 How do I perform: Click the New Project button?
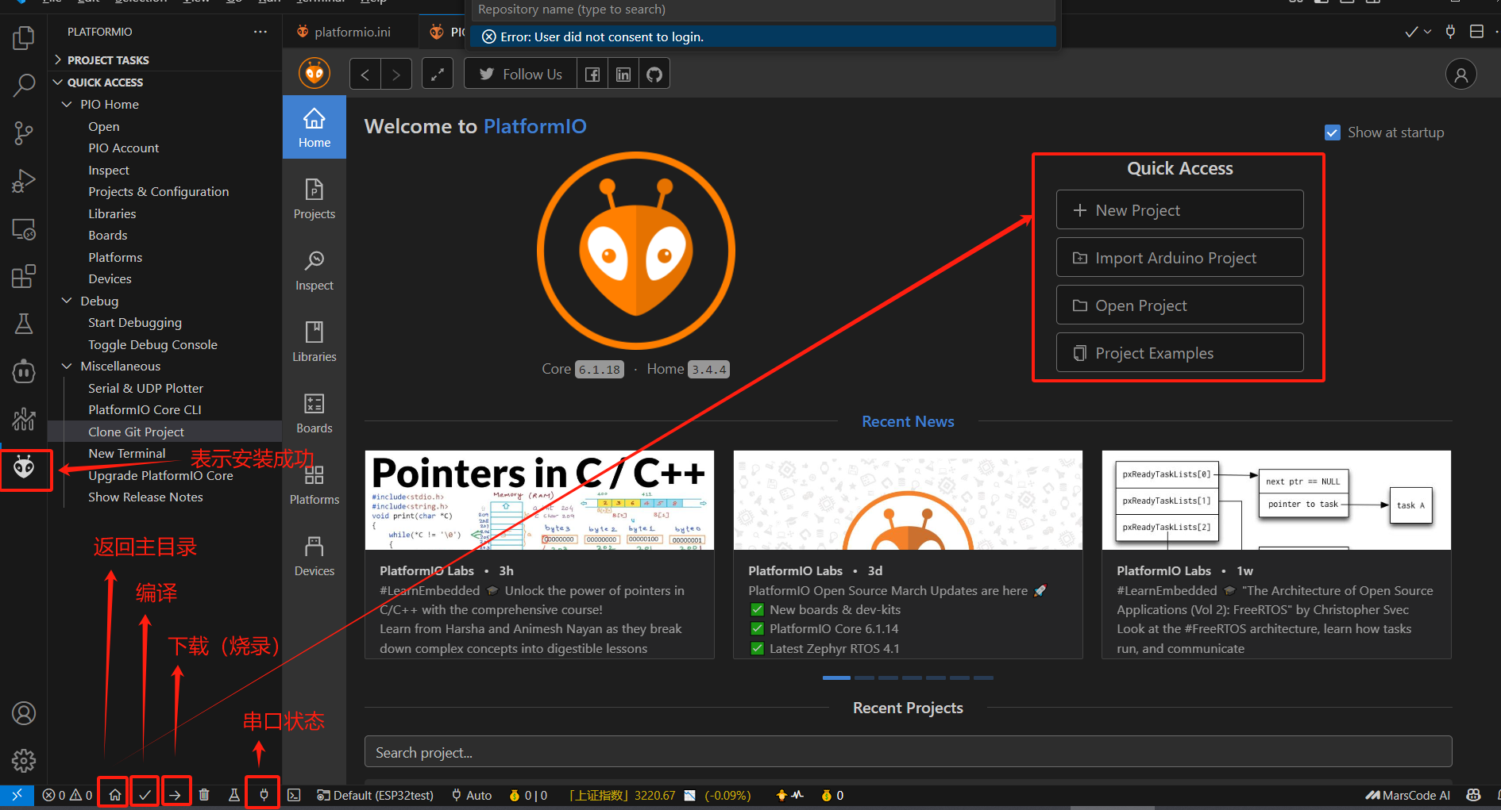coord(1179,209)
